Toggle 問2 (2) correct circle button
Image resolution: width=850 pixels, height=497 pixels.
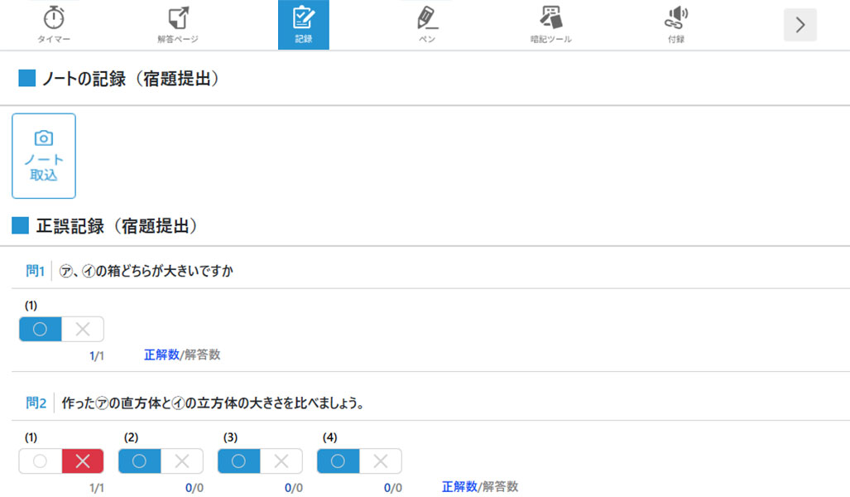point(139,461)
